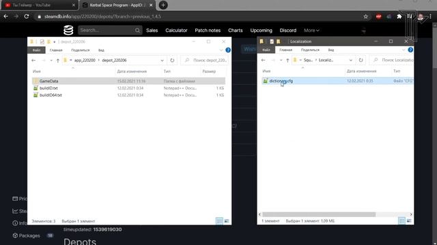
Task: Expand the ribbon in Localization window
Action: [404, 50]
